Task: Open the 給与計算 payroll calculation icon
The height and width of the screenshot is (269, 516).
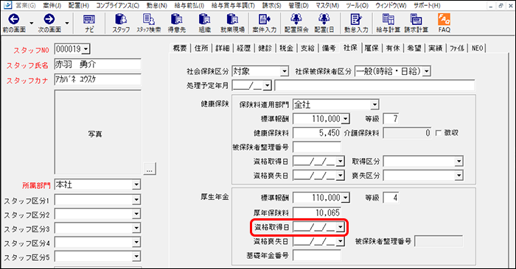Action: click(x=388, y=23)
